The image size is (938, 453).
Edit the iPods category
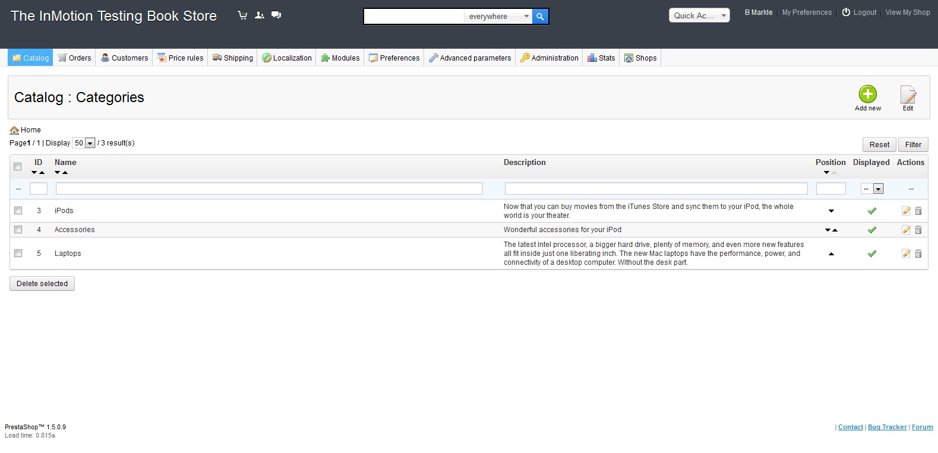click(x=907, y=211)
